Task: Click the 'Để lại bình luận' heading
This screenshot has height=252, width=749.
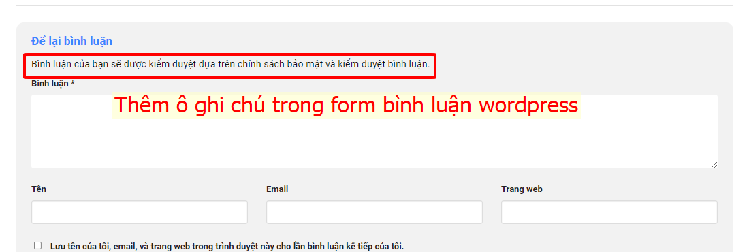Action: [x=71, y=41]
